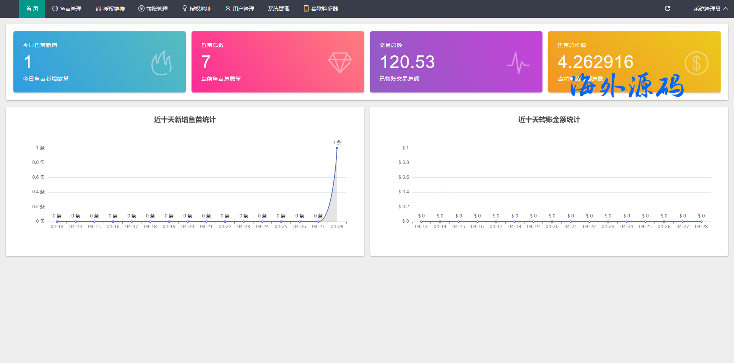Click the 谷歌验证器 phone icon
734x363 pixels.
pyautogui.click(x=306, y=8)
